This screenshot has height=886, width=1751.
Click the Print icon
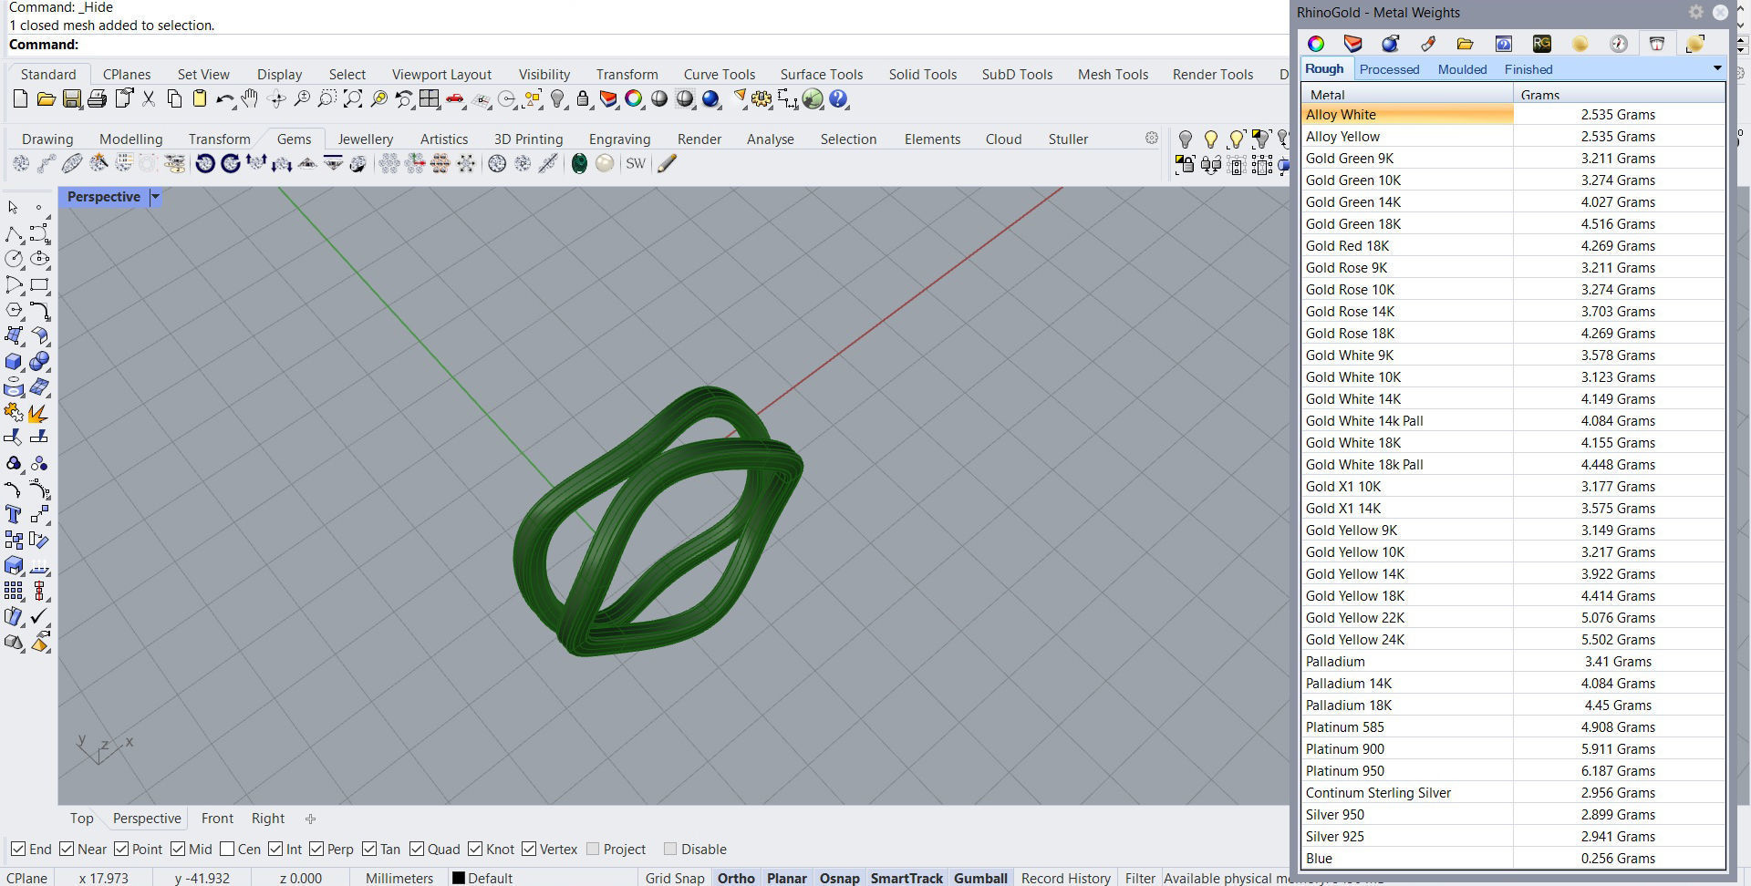pos(98,99)
